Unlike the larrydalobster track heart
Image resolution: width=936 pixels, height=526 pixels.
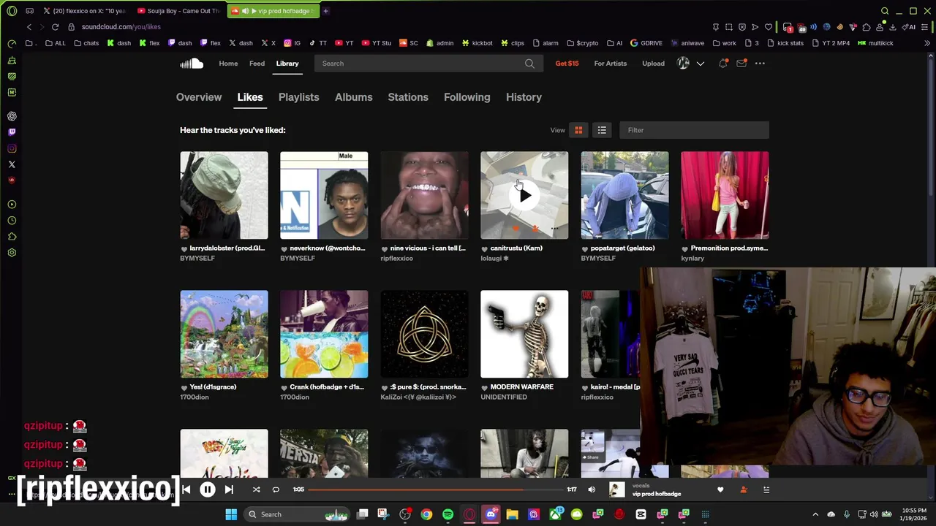click(184, 248)
